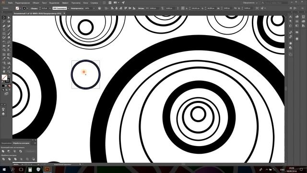Open the Оформление workspace switcher

pyautogui.click(x=250, y=3)
